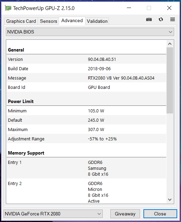
Task: Click the Adjustment Range -57% to +25%
Action: [102, 139]
